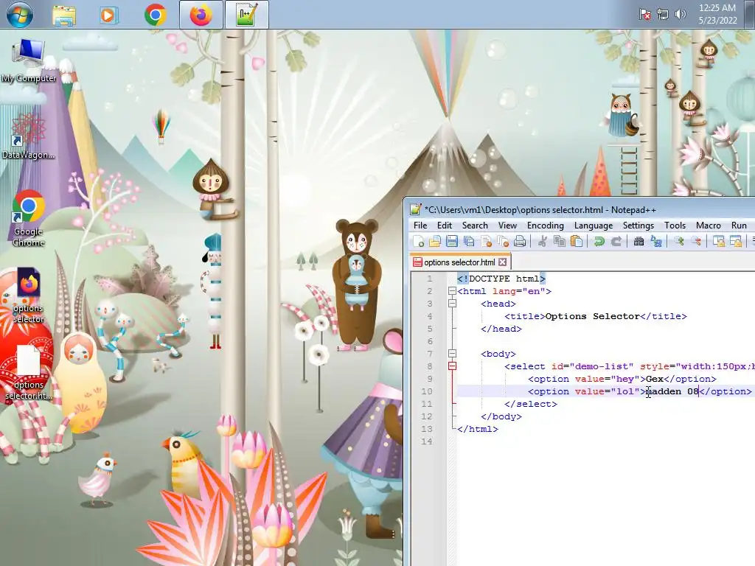Click line number 14 in the margin
Image resolution: width=755 pixels, height=566 pixels.
pos(427,441)
